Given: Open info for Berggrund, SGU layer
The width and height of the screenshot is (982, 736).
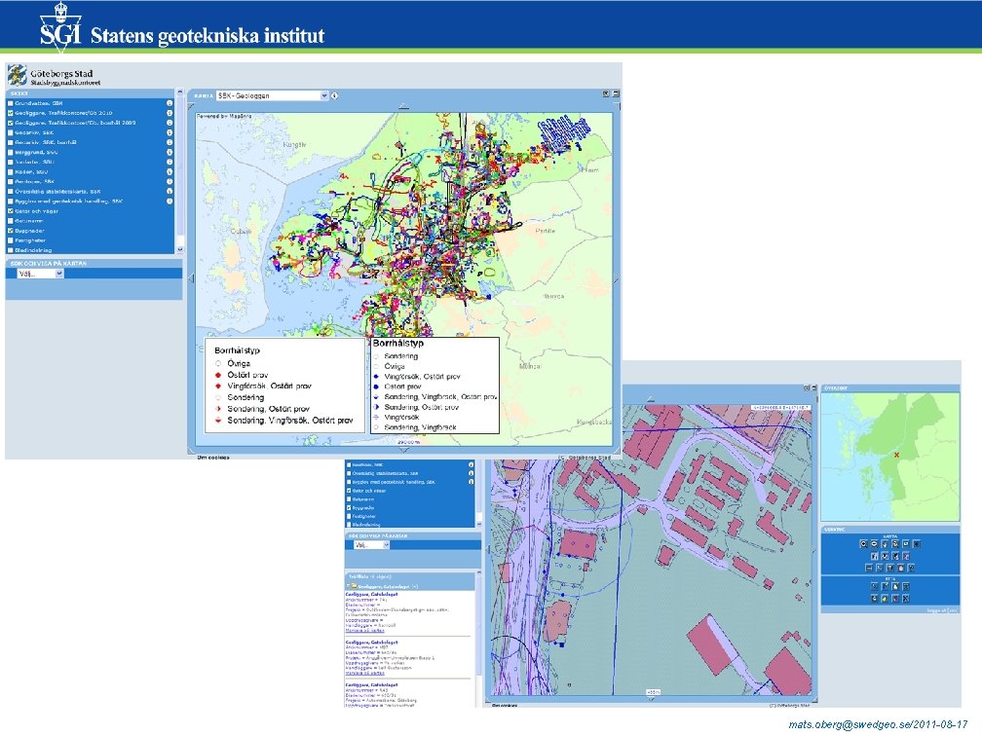Looking at the screenshot, I should pyautogui.click(x=170, y=152).
